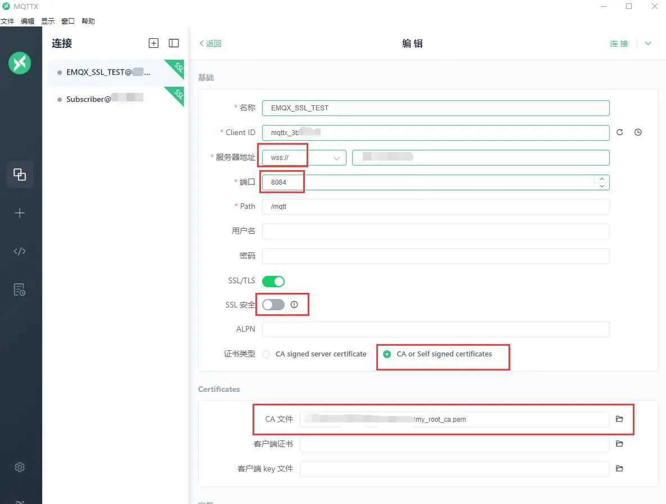Click the MQTTX title bar app icon
Viewport: 666px width, 504px height.
pyautogui.click(x=6, y=6)
